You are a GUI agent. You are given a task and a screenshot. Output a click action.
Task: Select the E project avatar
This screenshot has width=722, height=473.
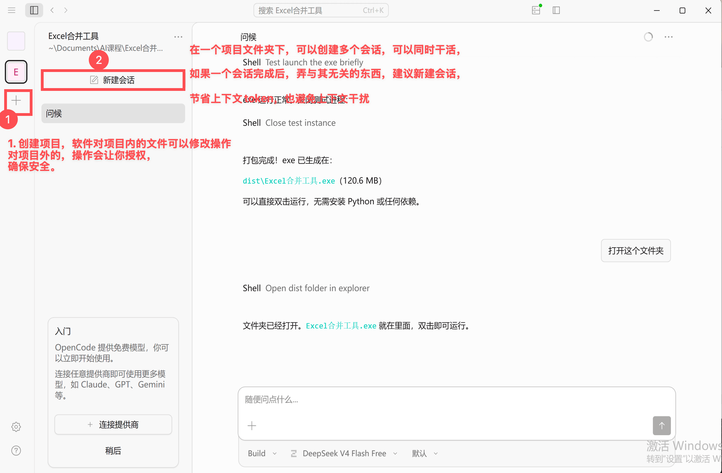[16, 72]
